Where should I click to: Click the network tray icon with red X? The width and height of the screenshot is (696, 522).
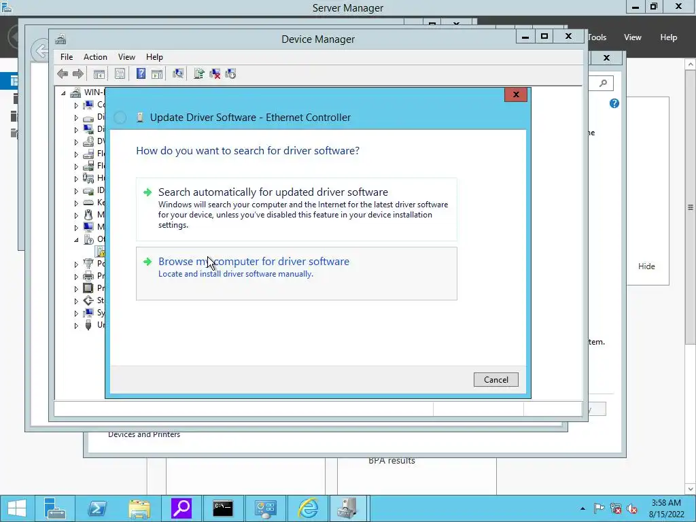pos(616,508)
